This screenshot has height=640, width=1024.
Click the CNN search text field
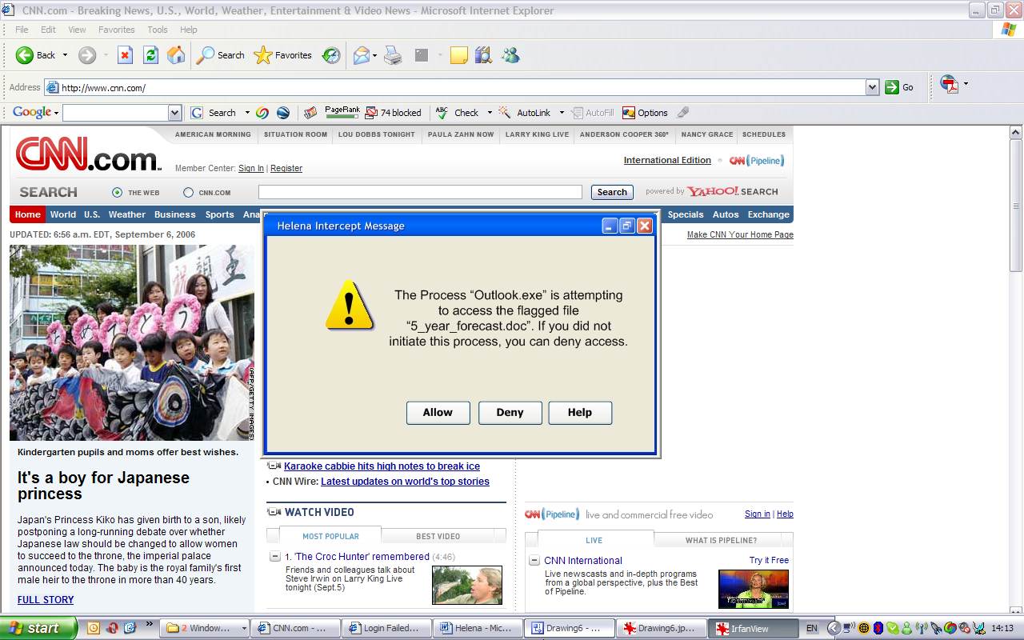420,192
